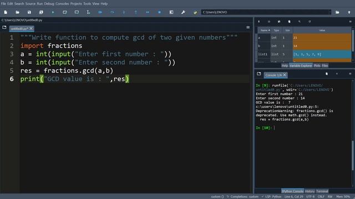Switch to the Terminal tab
This screenshot has height=199, width=355.
coord(322,191)
